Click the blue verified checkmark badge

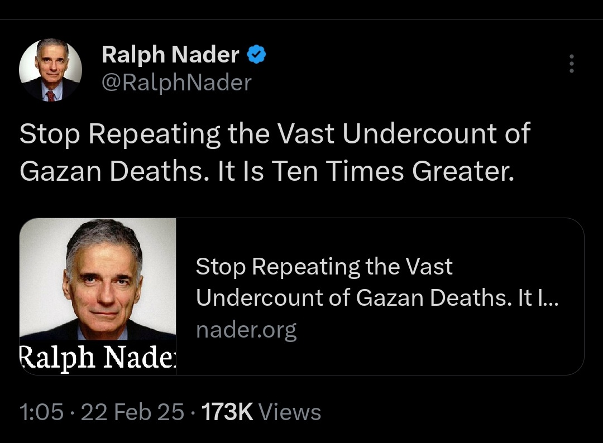256,54
